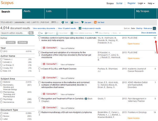
Task: Switch to the Alerts tab
Action: [27, 11]
